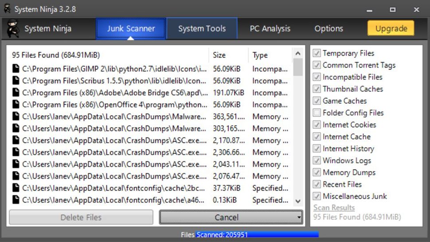Screen dimensions: 430x242
Task: Toggle Internet History checkbox
Action: pos(317,148)
